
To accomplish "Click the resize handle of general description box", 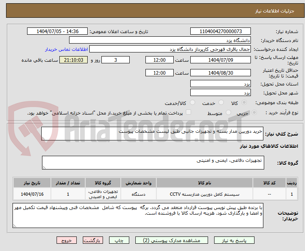I will (x=43, y=138).
